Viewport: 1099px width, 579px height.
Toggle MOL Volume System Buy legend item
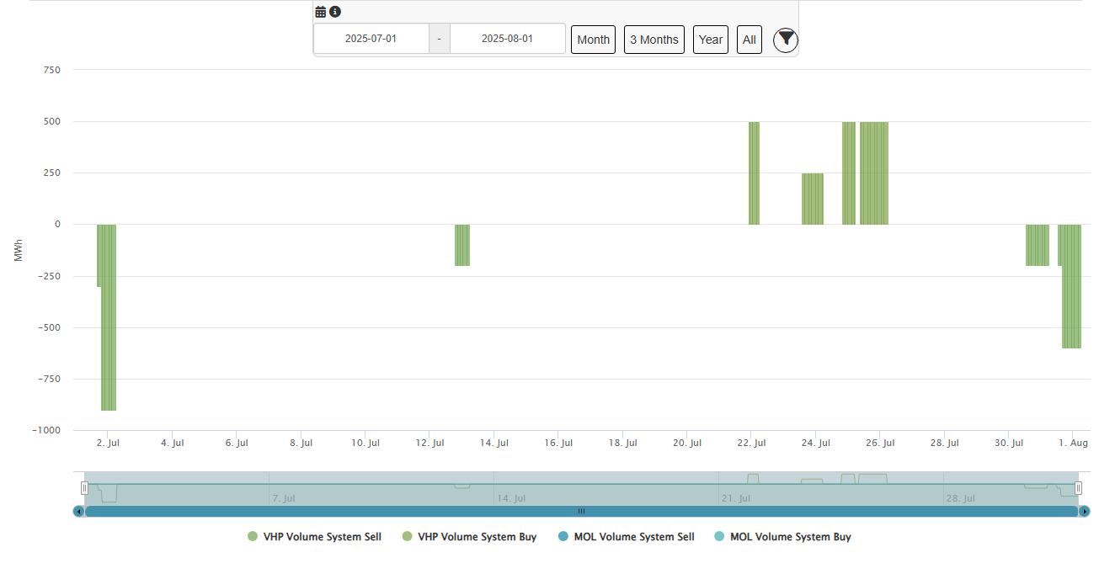coord(782,537)
